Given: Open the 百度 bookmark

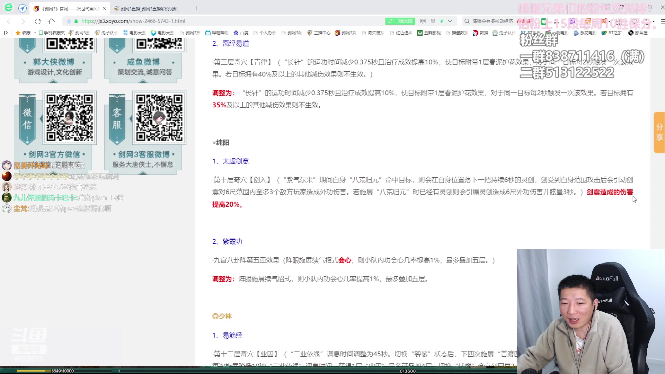Looking at the screenshot, I should [x=241, y=33].
